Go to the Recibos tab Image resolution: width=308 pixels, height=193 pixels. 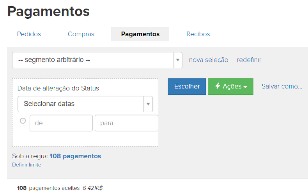(198, 34)
